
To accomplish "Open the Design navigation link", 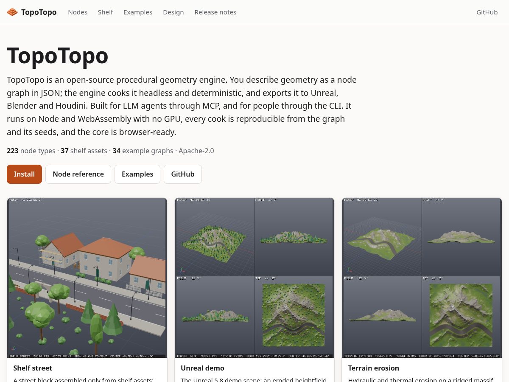I will click(173, 12).
